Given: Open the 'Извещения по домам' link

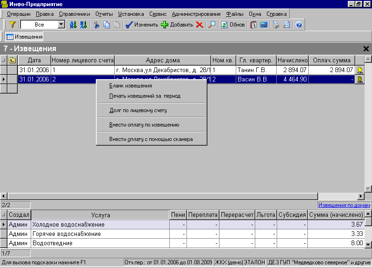Looking at the screenshot, I should (344, 205).
